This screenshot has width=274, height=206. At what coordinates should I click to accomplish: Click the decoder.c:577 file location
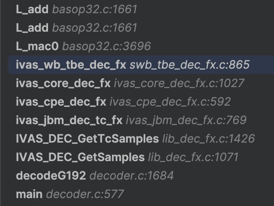tap(85, 194)
